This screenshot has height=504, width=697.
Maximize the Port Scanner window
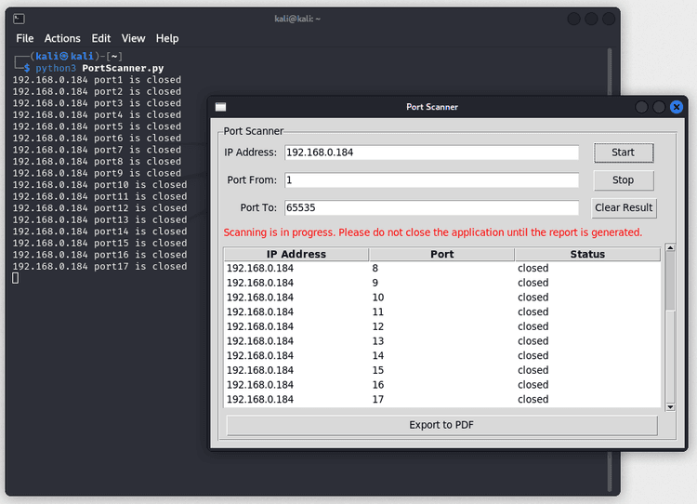click(659, 107)
